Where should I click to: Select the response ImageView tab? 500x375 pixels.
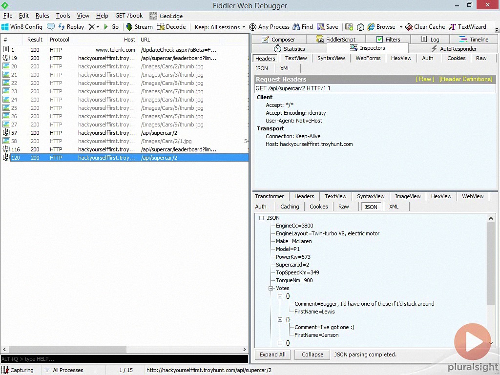[408, 196]
